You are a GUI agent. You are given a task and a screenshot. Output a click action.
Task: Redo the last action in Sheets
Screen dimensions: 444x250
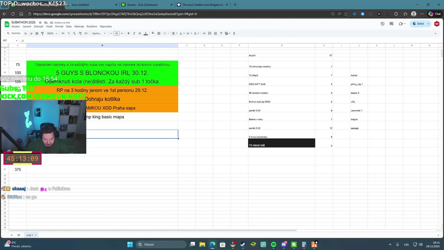(x=31, y=33)
